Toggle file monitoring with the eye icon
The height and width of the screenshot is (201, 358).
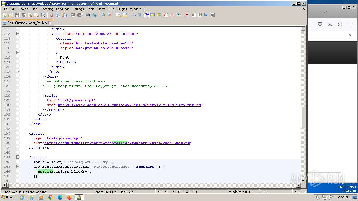coord(178,15)
